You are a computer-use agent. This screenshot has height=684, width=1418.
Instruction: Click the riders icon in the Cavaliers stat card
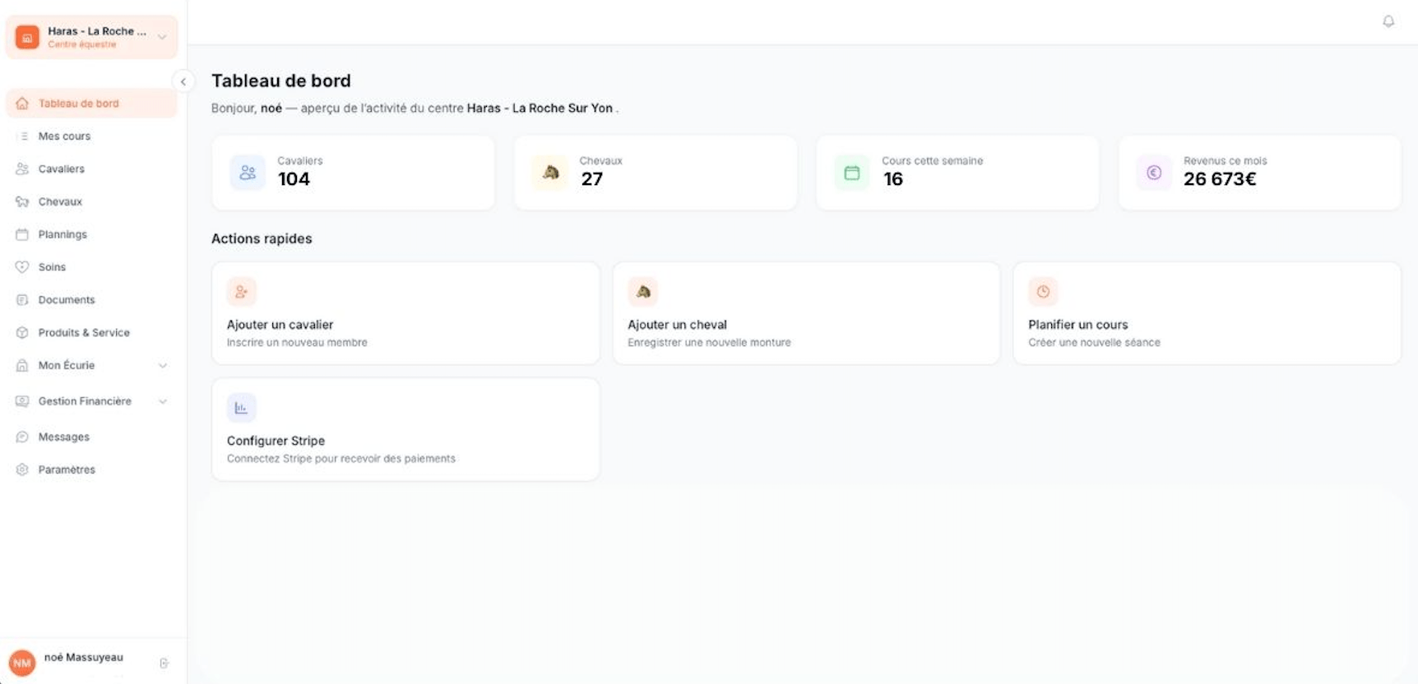[x=248, y=173]
